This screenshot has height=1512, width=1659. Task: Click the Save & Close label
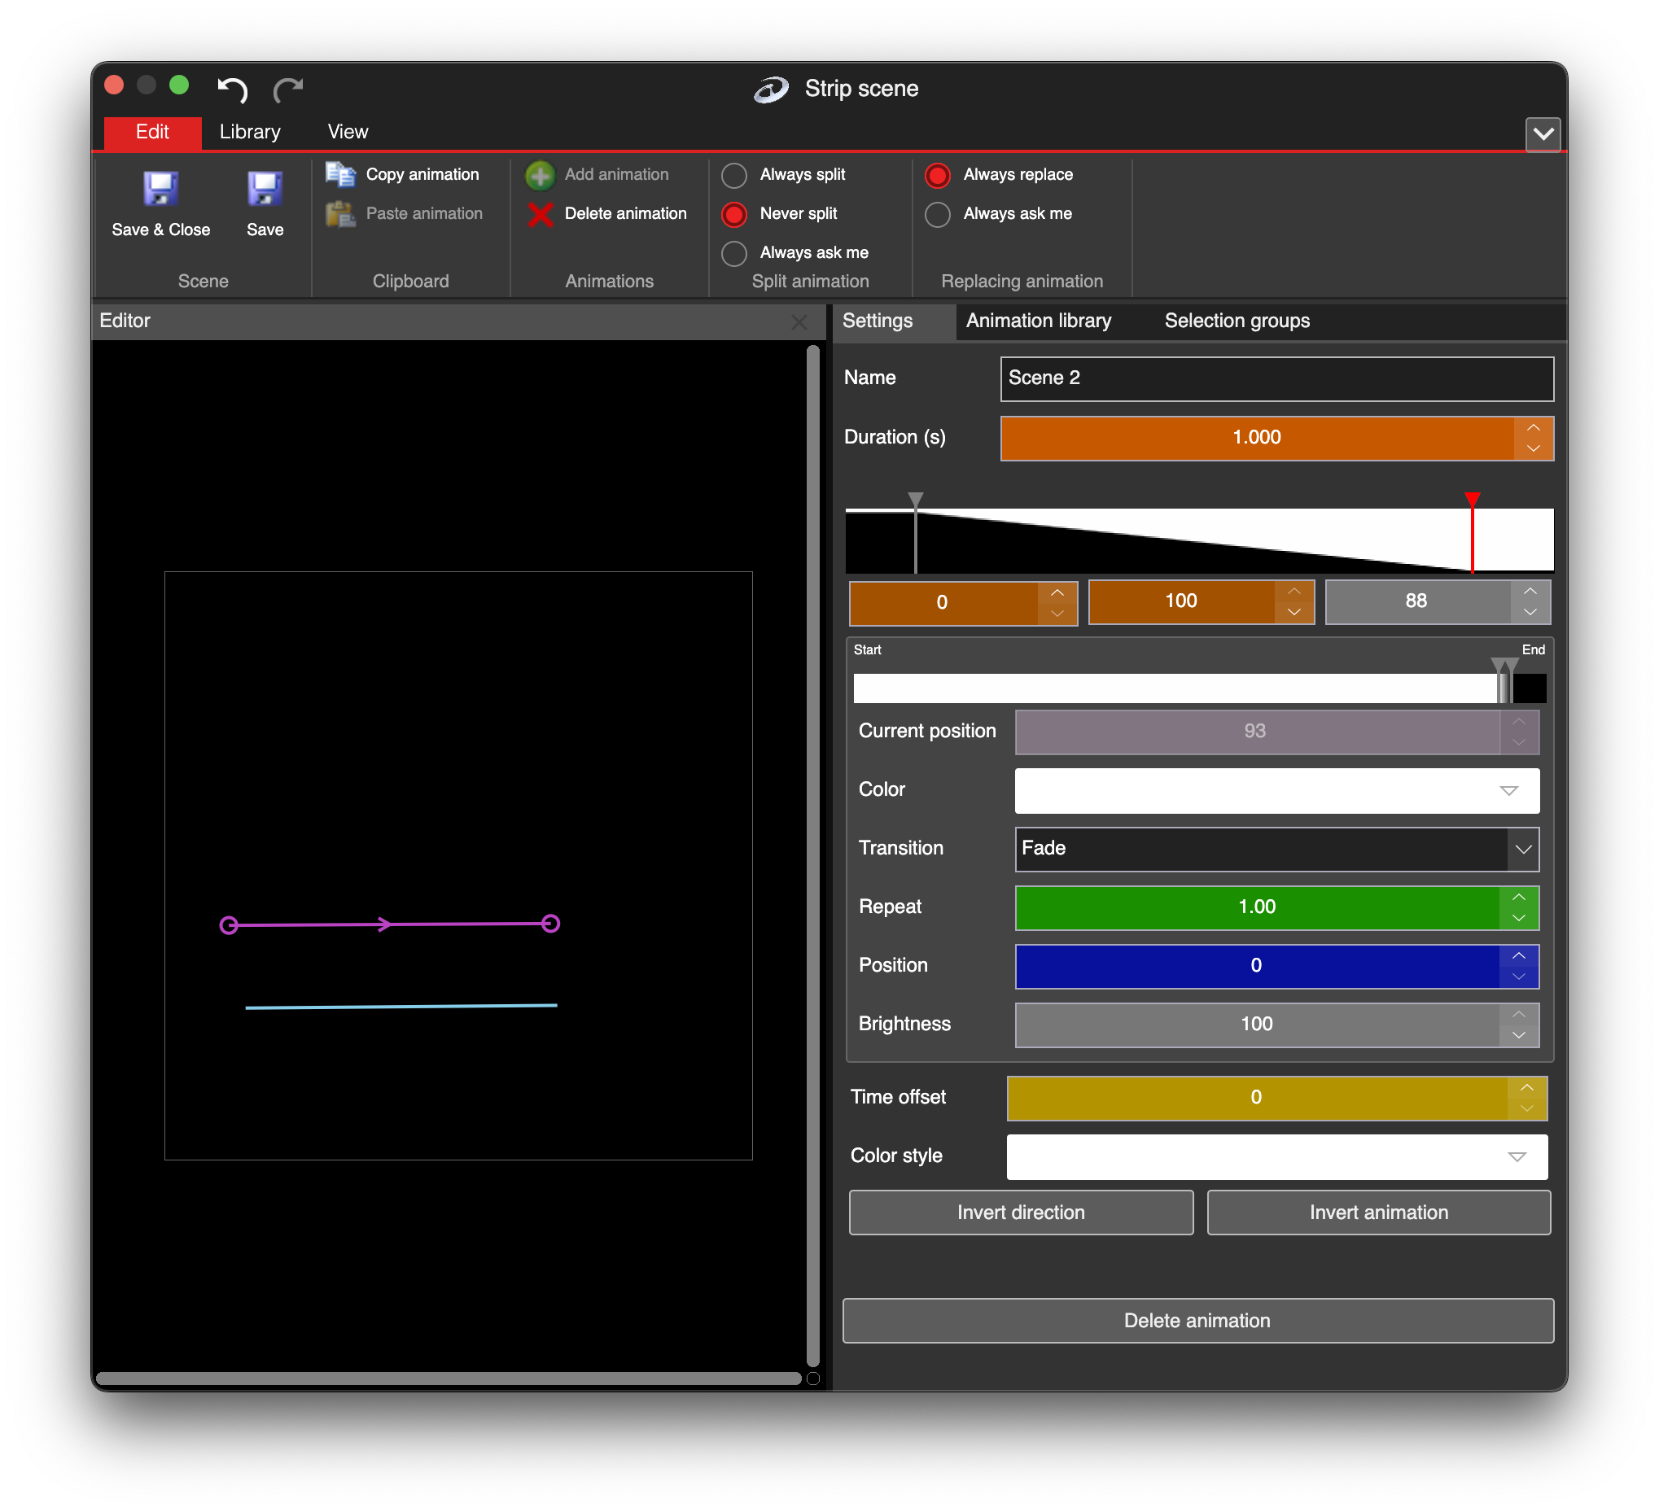[160, 230]
